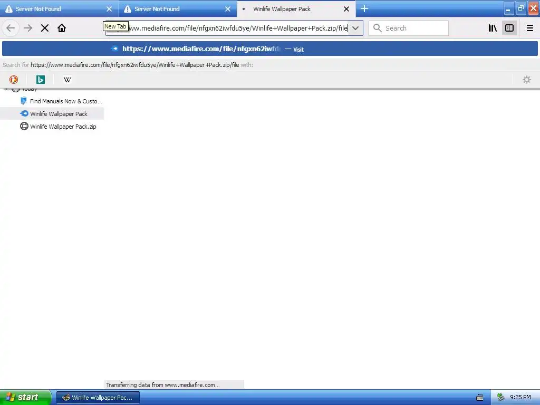Close the Winlife Wallpaper Pack tab

[x=346, y=9]
